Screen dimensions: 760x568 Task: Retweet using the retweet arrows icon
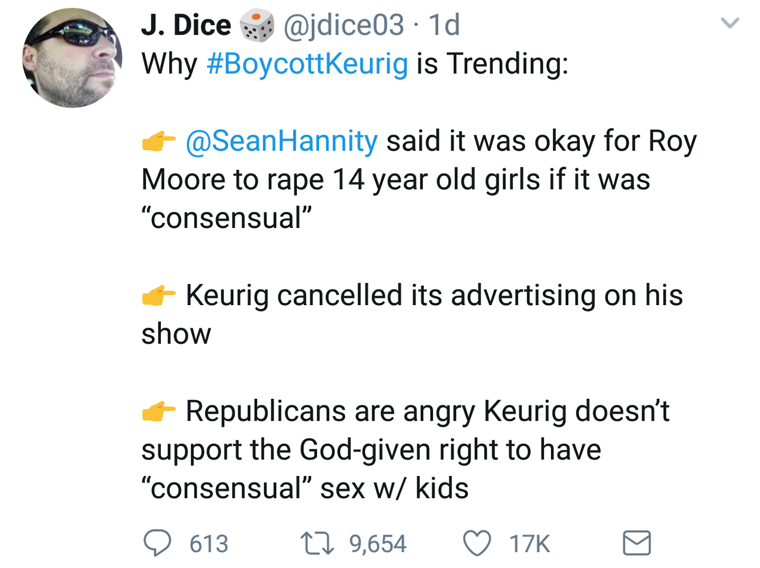click(316, 543)
